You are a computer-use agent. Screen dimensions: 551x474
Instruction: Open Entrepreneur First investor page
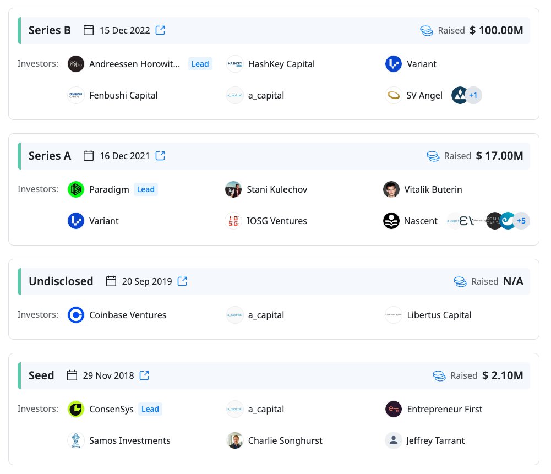click(445, 409)
